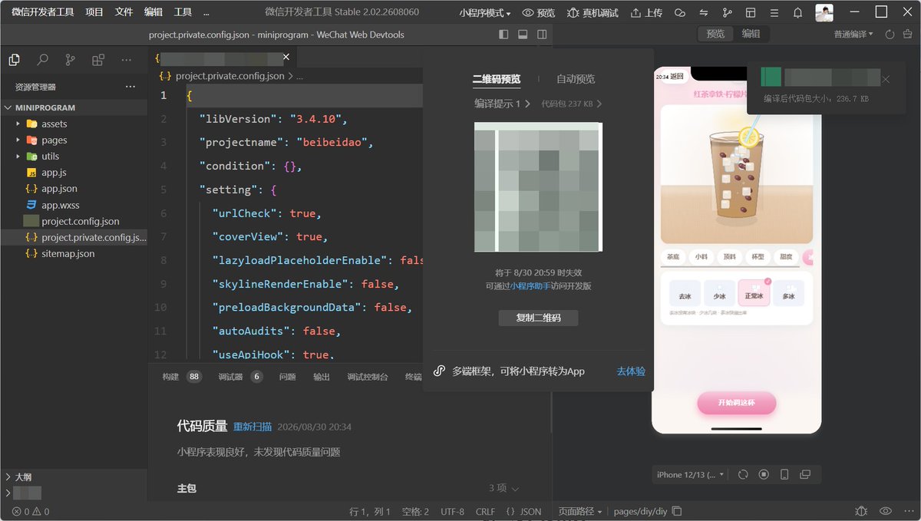921x521 pixels.
Task: Open the 编辑 menu in menu bar
Action: 153,12
